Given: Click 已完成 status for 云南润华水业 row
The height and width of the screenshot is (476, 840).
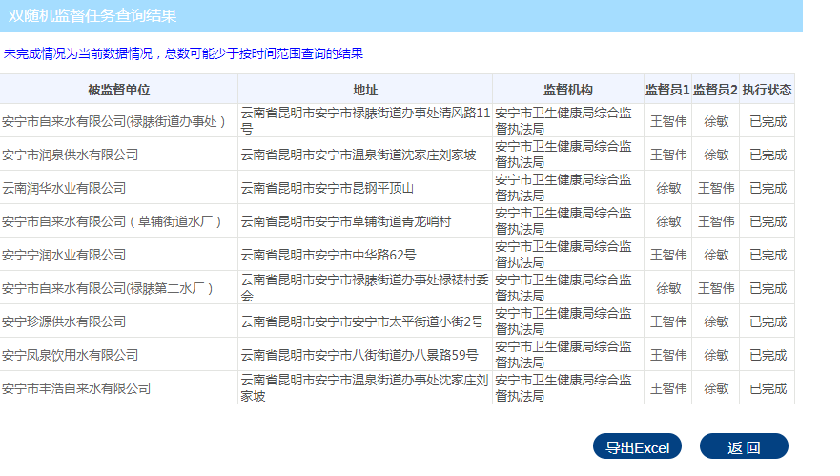Looking at the screenshot, I should [x=768, y=188].
